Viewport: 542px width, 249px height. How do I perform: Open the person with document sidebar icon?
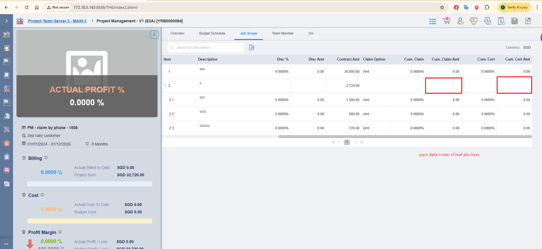[x=7, y=116]
